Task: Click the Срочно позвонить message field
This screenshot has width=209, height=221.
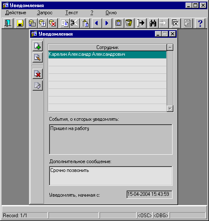Action: [x=111, y=176]
